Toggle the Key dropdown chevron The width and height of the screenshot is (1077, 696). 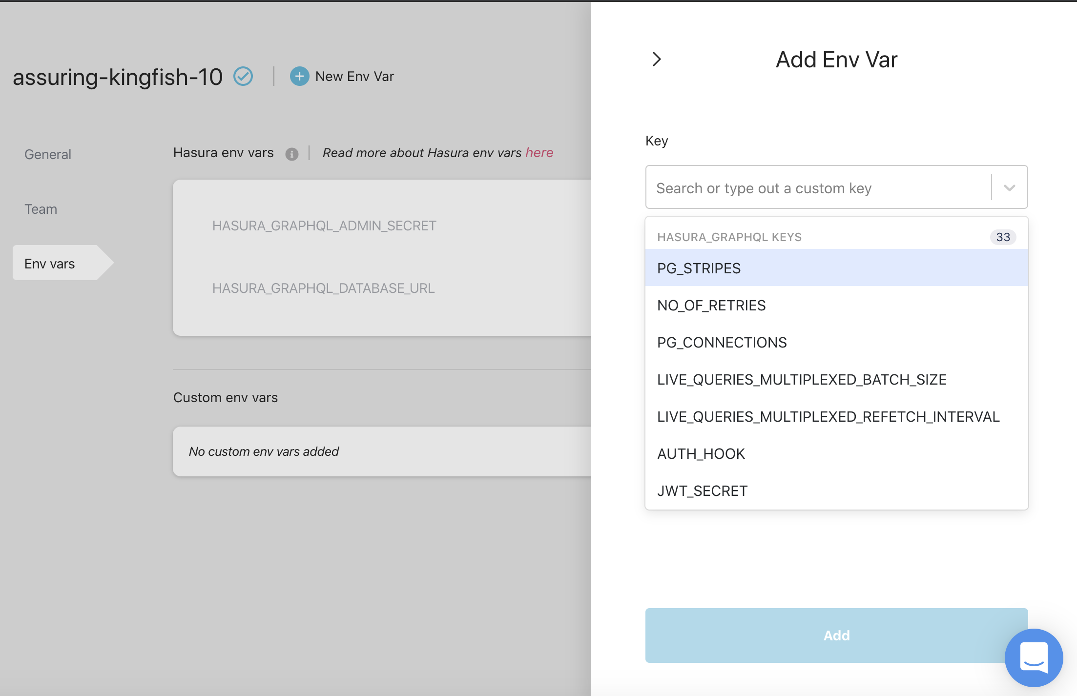1010,187
